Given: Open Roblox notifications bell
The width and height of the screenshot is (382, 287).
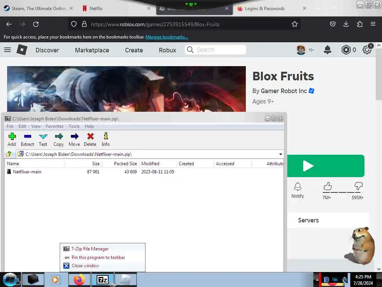Looking at the screenshot, I should pos(328,50).
